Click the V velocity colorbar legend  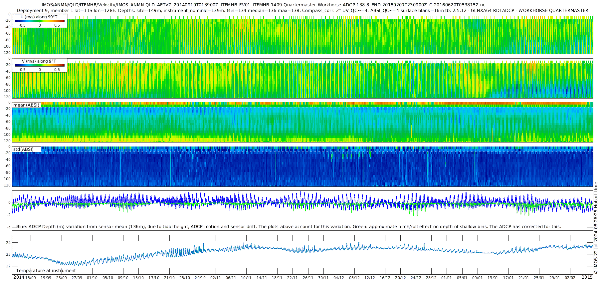(40, 65)
